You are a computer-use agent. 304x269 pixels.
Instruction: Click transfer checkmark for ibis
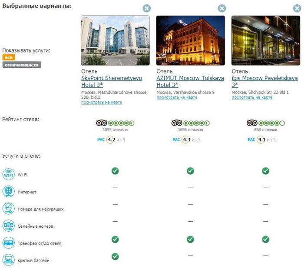[x=266, y=239]
